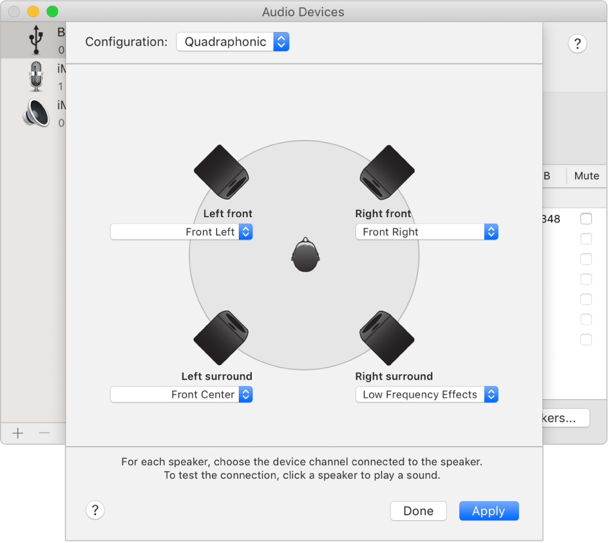Open the Configuration Quadraphonic dropdown

pos(233,42)
